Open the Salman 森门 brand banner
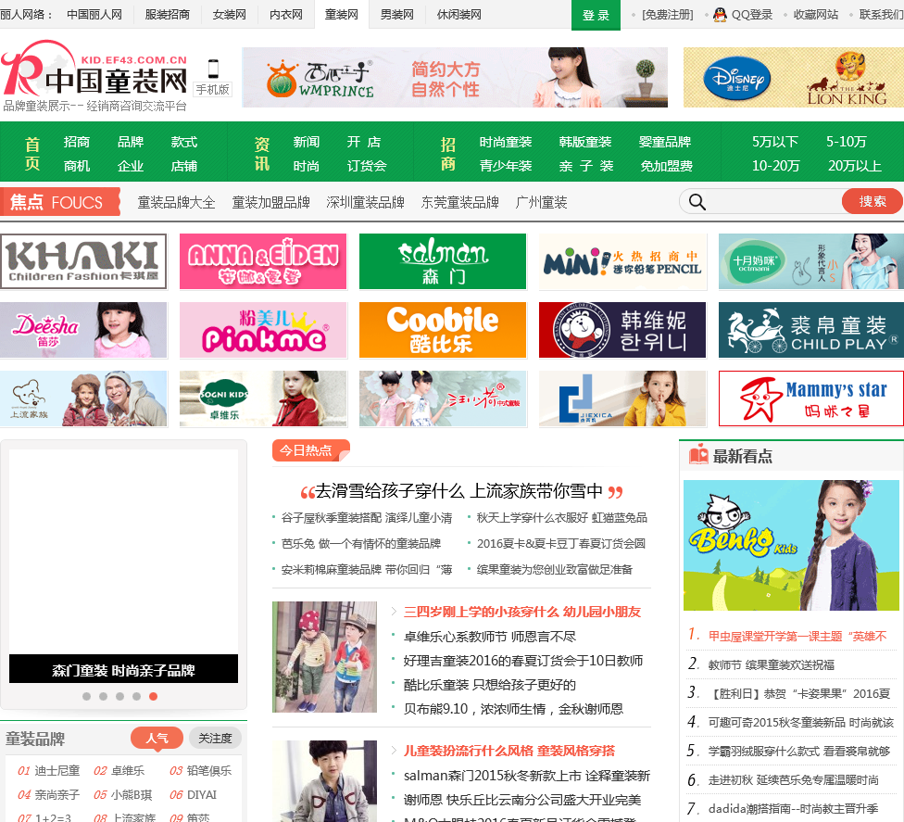This screenshot has height=822, width=904. [x=443, y=261]
